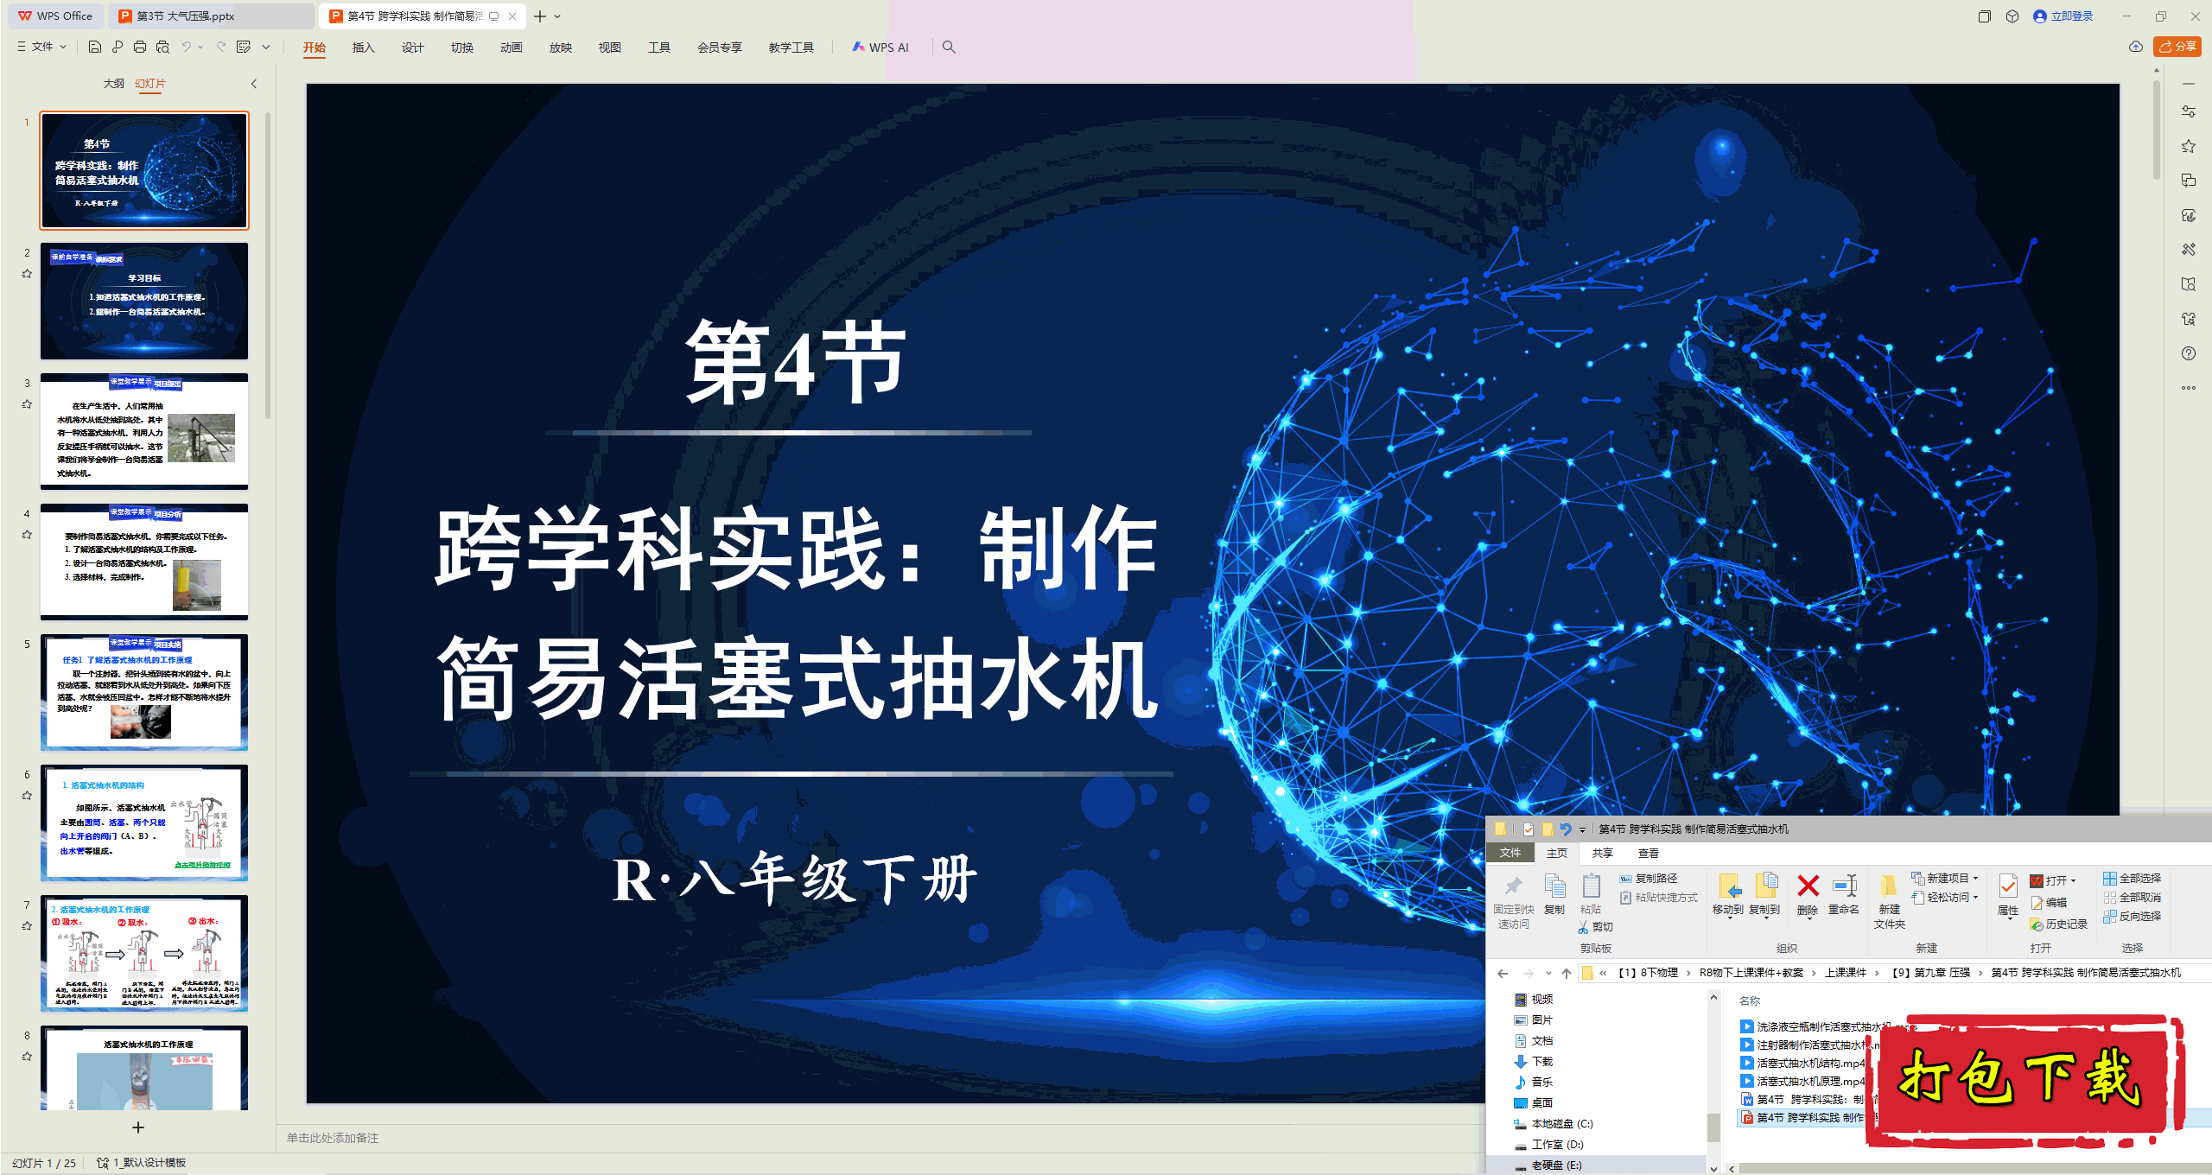The image size is (2212, 1175).
Task: Toggle the star marker beside slide 4
Action: click(x=27, y=535)
